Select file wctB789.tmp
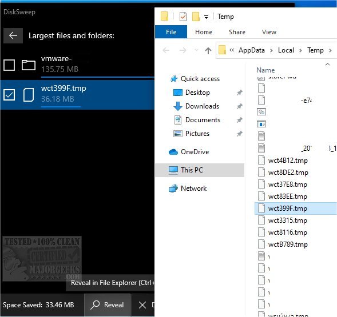This screenshot has width=337, height=317. pos(288,244)
